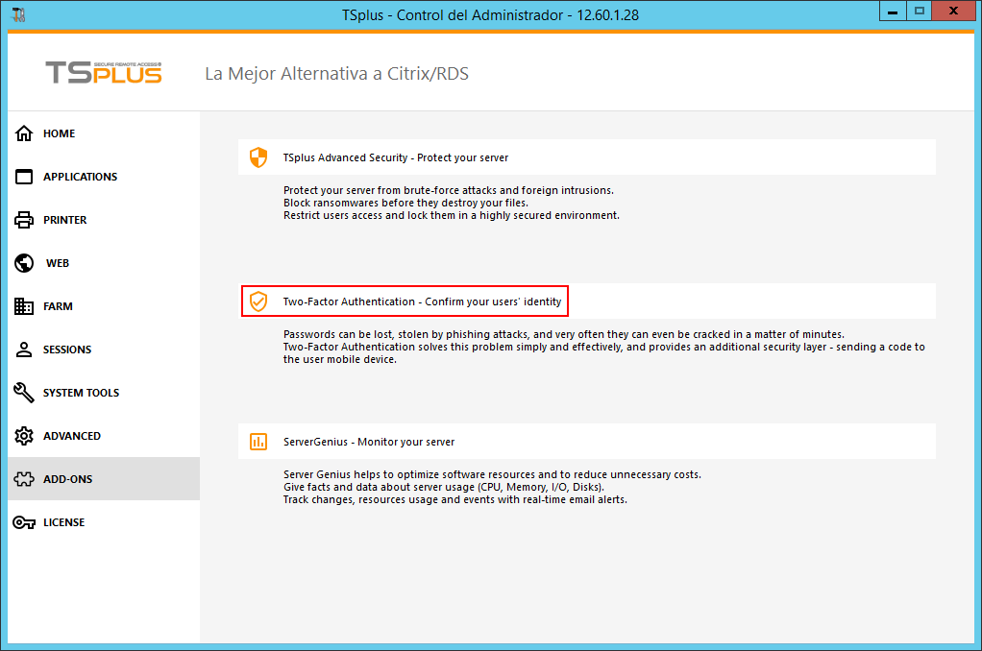Click the Advanced gear icon

tap(24, 436)
